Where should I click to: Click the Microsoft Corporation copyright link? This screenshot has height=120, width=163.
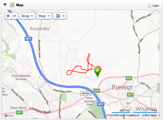pos(123,115)
